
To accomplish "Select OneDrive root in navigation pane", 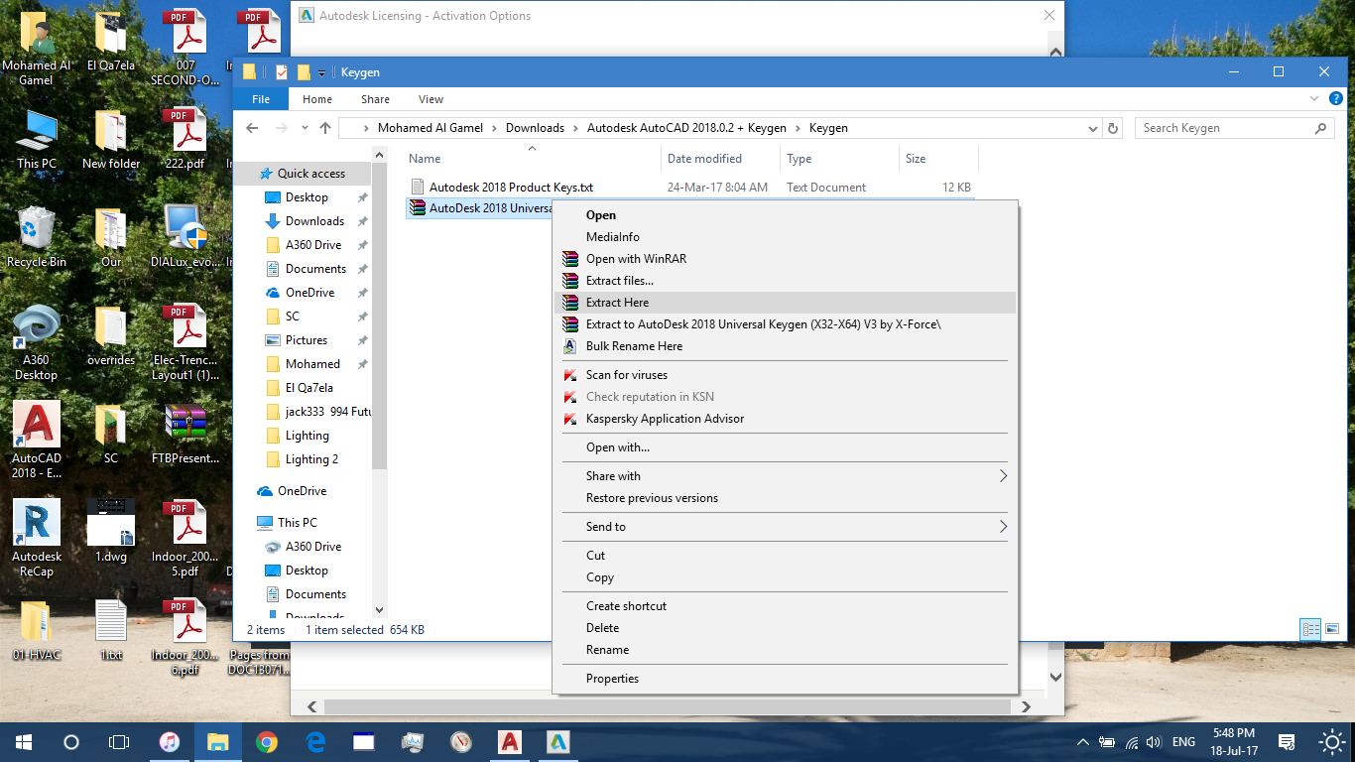I will (x=303, y=491).
